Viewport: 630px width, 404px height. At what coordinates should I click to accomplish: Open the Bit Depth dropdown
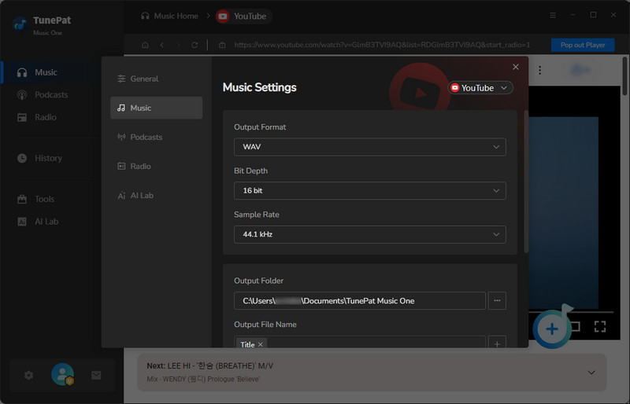click(x=369, y=190)
